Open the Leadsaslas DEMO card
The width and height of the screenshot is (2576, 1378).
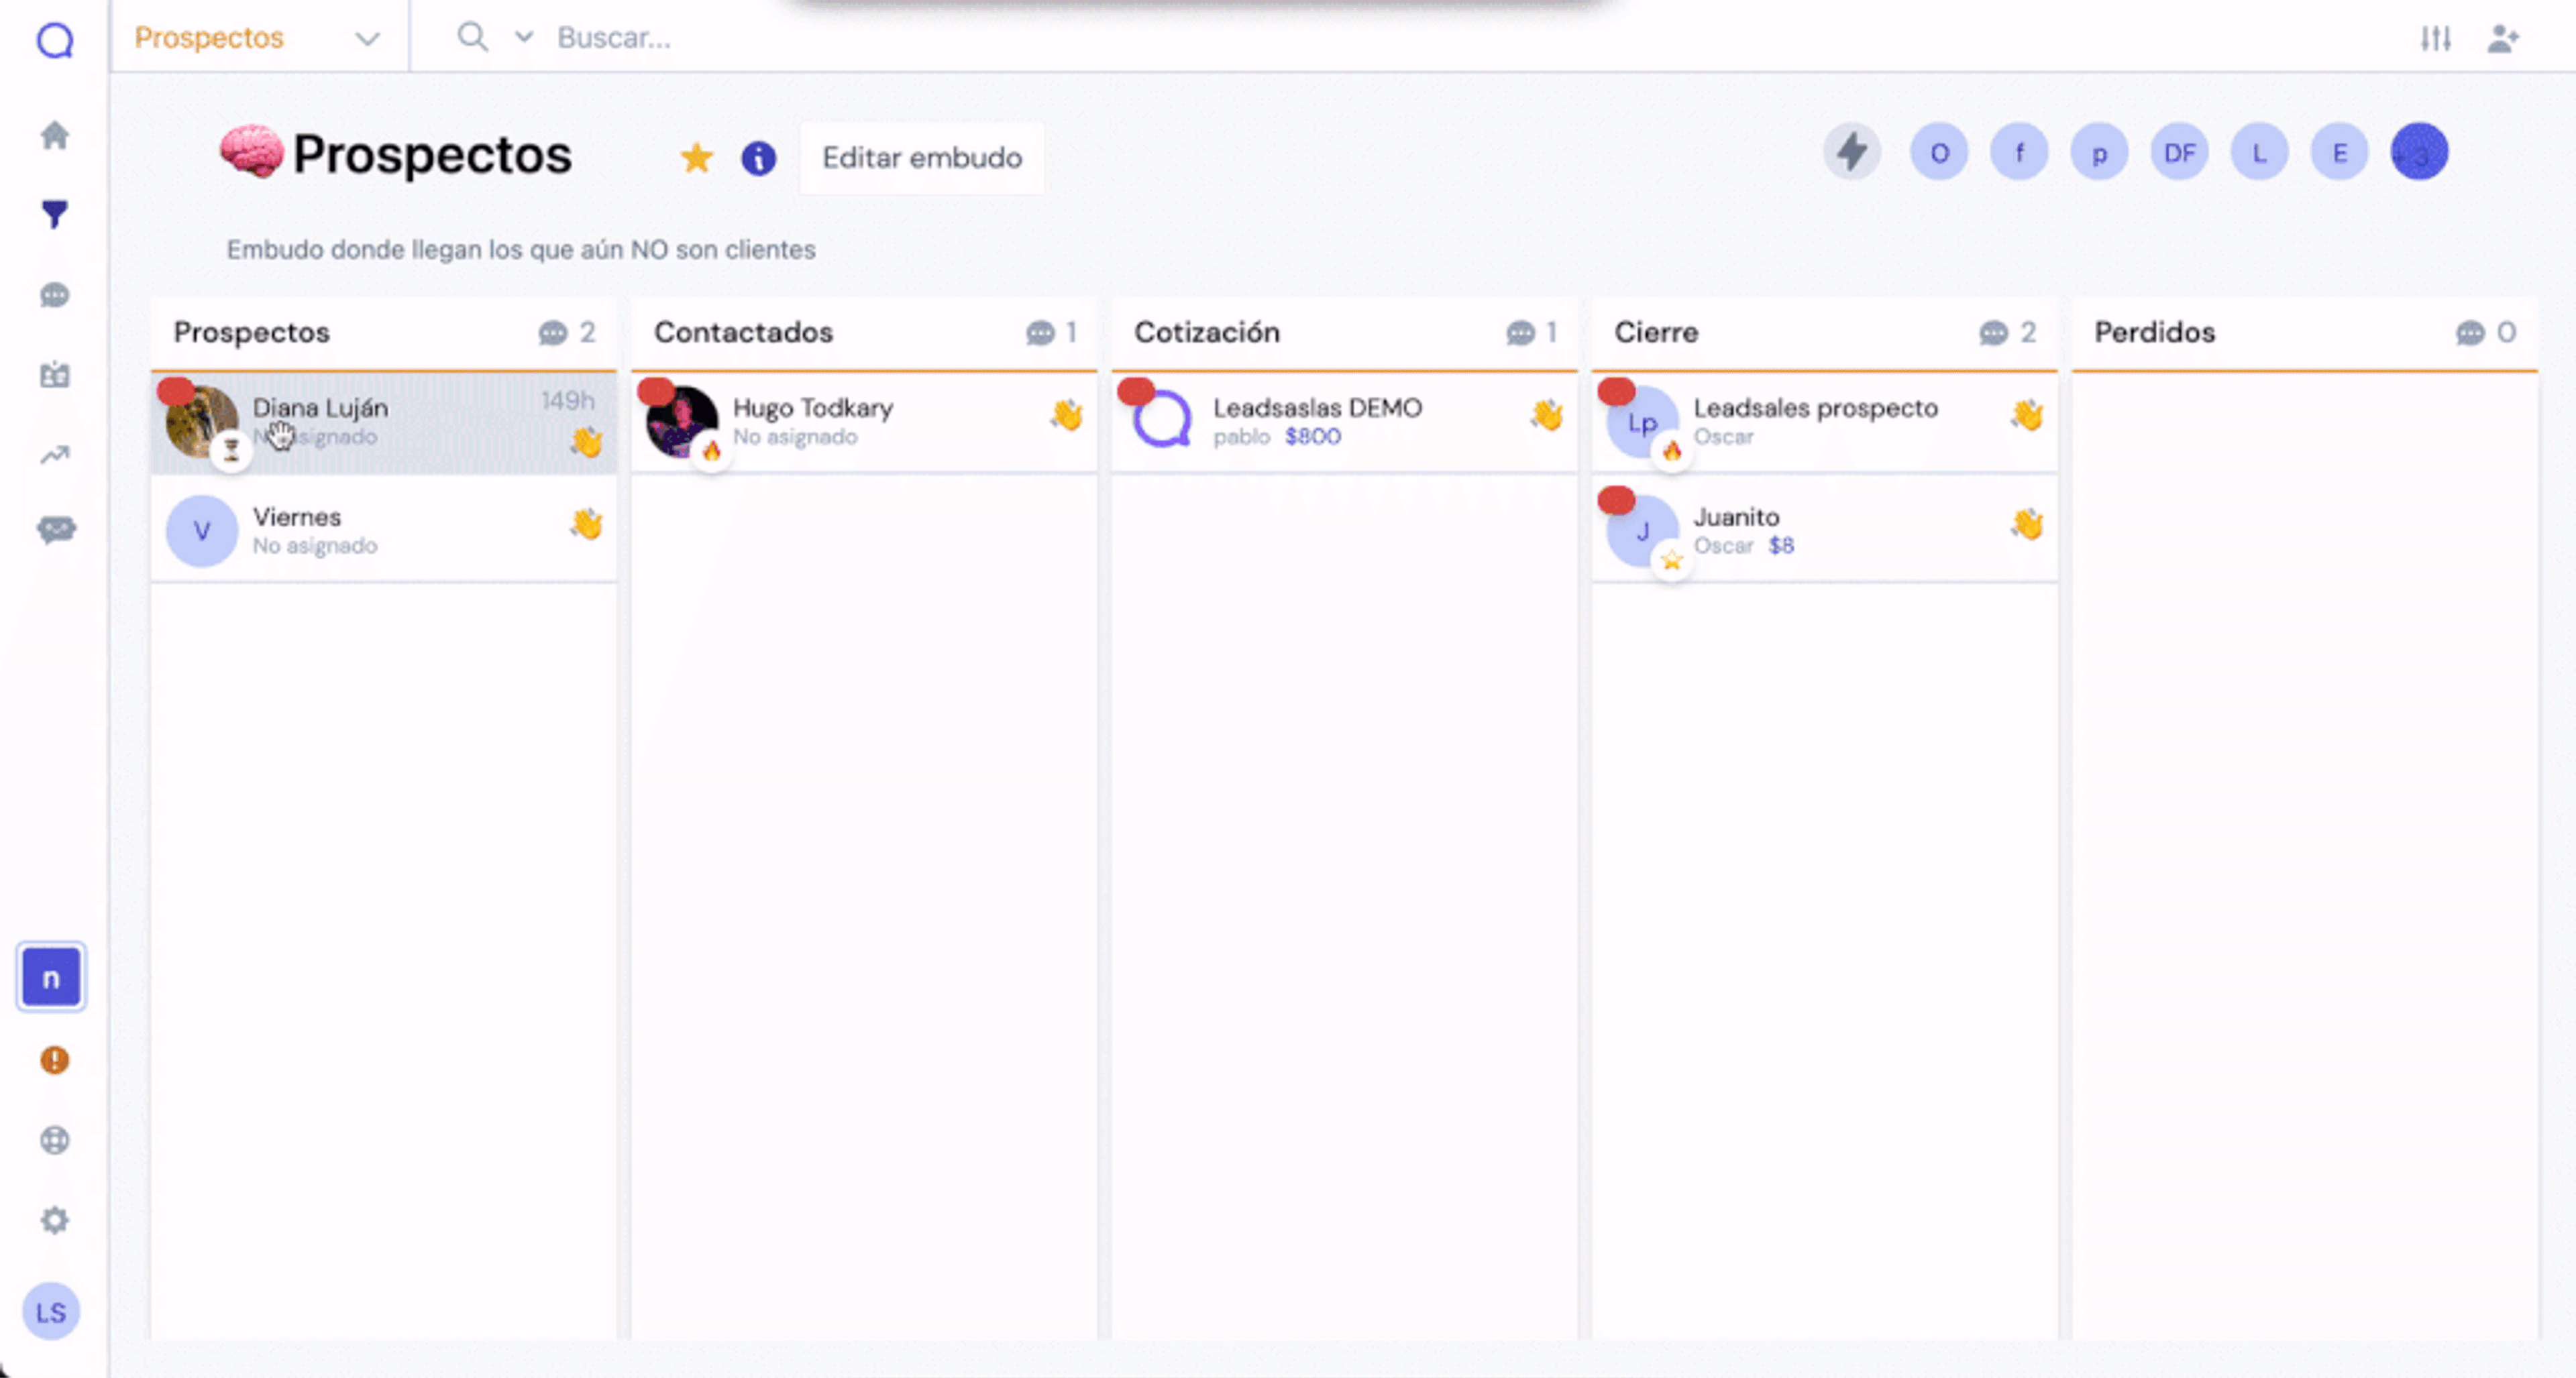[1344, 422]
